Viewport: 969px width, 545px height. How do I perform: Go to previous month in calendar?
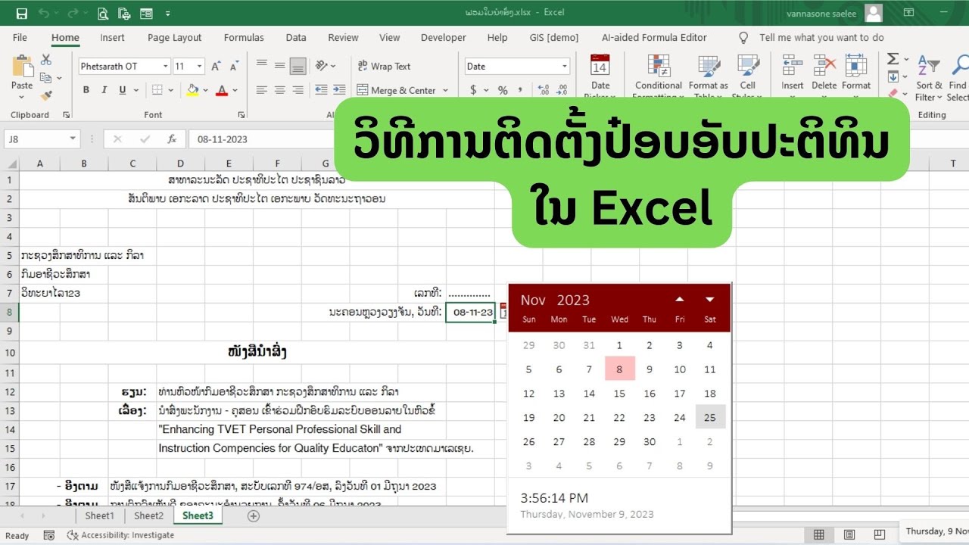click(680, 300)
